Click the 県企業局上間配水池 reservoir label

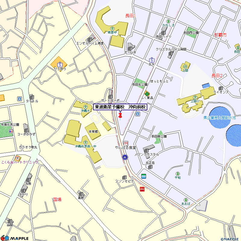[x=219, y=117]
